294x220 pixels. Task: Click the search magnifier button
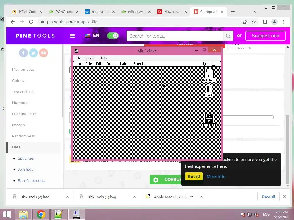coord(228,36)
